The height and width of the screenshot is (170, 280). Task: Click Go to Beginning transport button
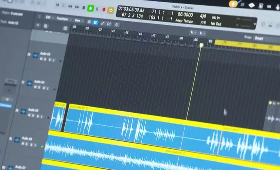(57, 5)
